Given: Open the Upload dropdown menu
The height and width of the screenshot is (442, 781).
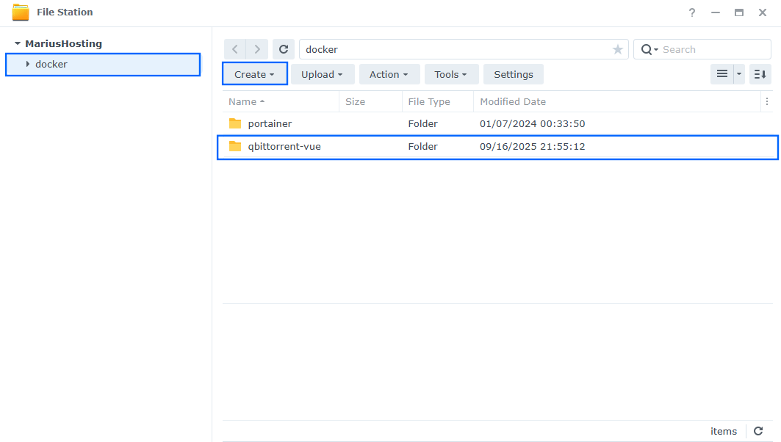Looking at the screenshot, I should click(x=323, y=74).
